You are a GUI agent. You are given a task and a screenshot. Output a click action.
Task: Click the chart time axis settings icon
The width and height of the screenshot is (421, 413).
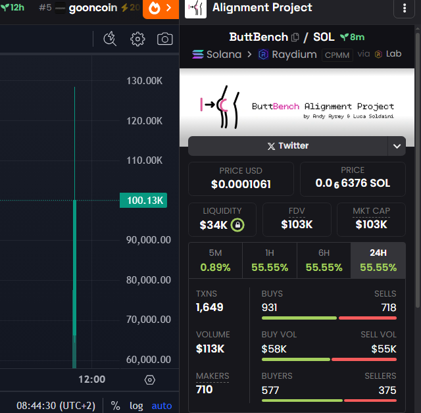(150, 379)
